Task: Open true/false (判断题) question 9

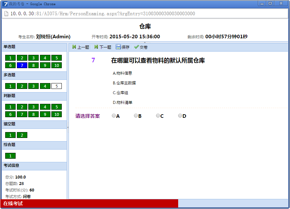Action: (x=45, y=114)
